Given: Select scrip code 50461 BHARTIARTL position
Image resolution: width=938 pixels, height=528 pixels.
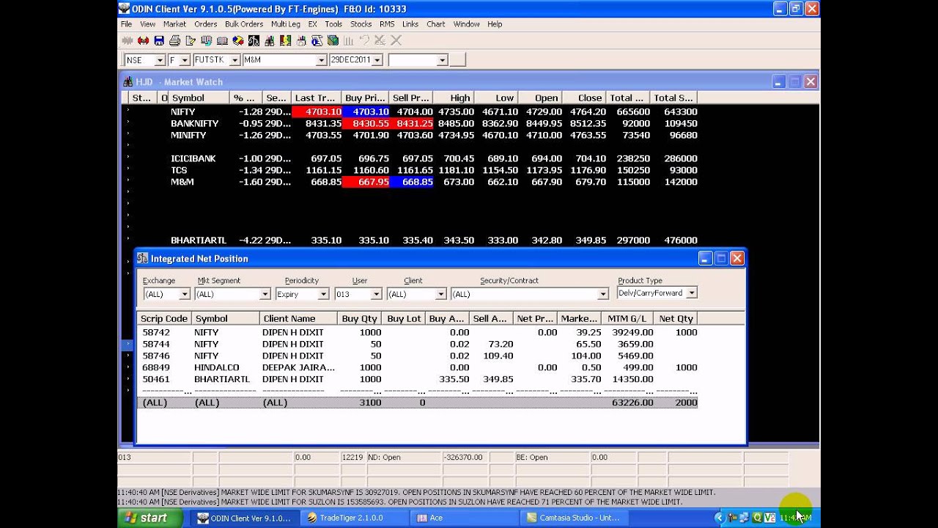Looking at the screenshot, I should [x=418, y=379].
